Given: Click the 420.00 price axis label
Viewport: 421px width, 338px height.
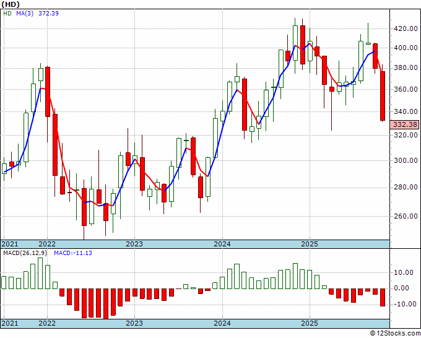Looking at the screenshot, I should tap(407, 28).
